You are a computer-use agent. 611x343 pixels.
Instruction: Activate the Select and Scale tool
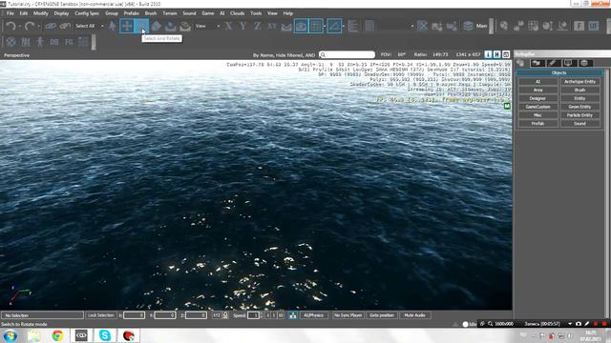[x=156, y=26]
